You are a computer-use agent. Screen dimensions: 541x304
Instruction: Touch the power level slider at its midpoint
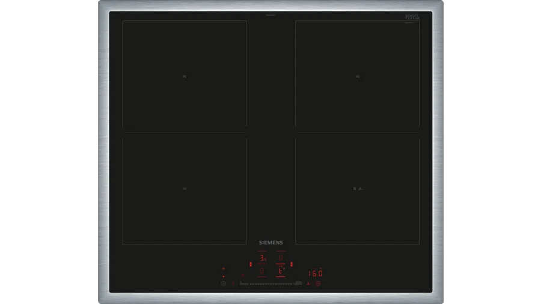pos(269,283)
